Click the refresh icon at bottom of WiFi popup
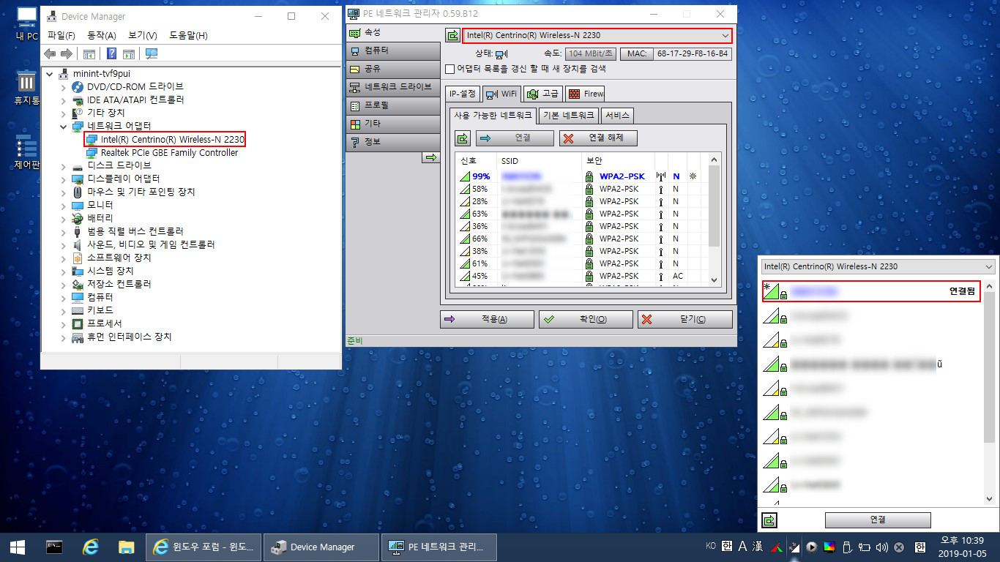Image resolution: width=1000 pixels, height=562 pixels. coord(769,520)
